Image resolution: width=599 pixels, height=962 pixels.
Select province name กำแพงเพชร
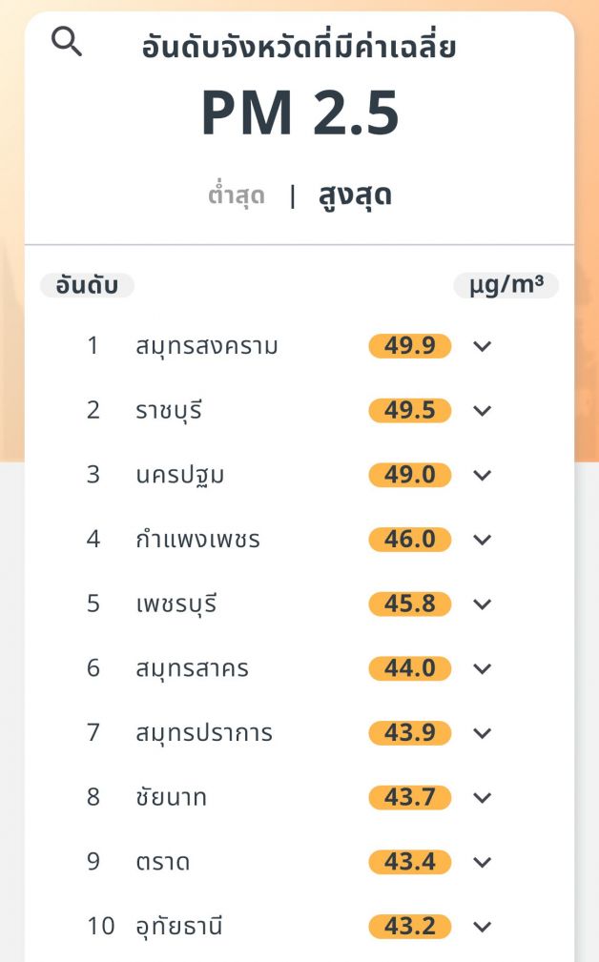coord(197,540)
